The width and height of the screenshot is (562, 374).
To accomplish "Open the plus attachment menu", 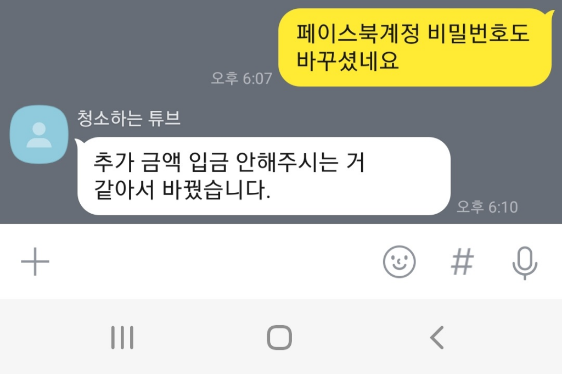I will click(x=35, y=261).
